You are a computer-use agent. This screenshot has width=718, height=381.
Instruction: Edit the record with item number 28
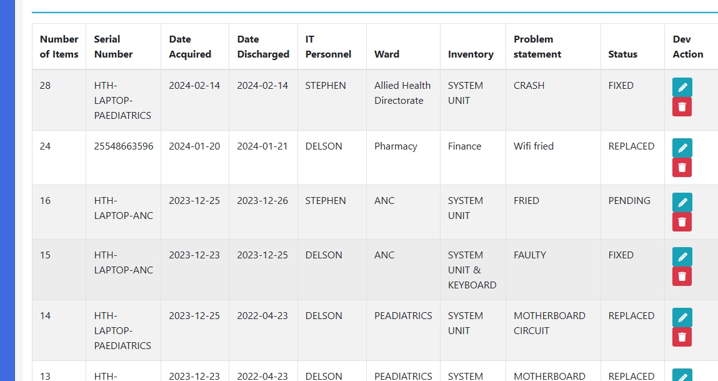682,87
